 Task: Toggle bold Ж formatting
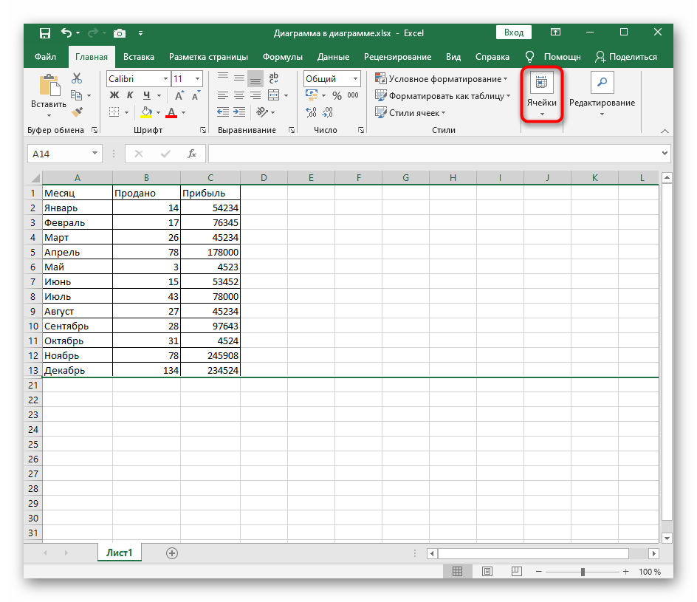(x=114, y=95)
